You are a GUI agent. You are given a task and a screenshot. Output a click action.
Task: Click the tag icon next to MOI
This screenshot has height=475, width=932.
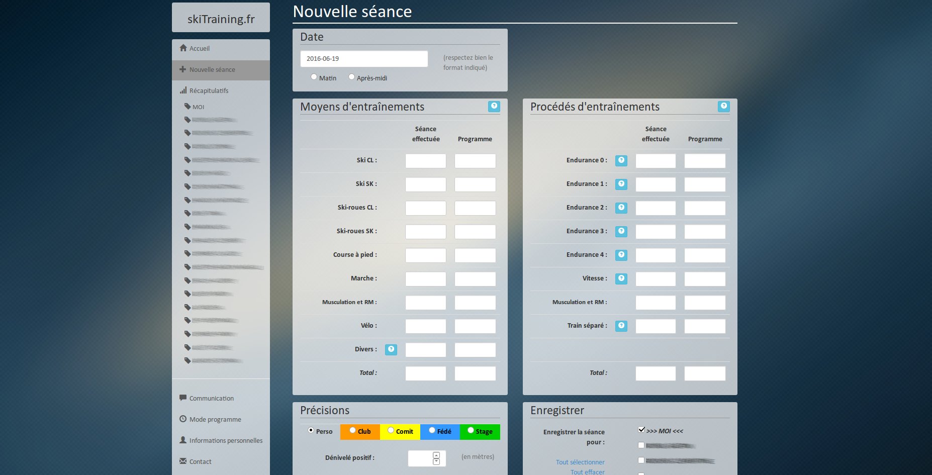pyautogui.click(x=188, y=107)
